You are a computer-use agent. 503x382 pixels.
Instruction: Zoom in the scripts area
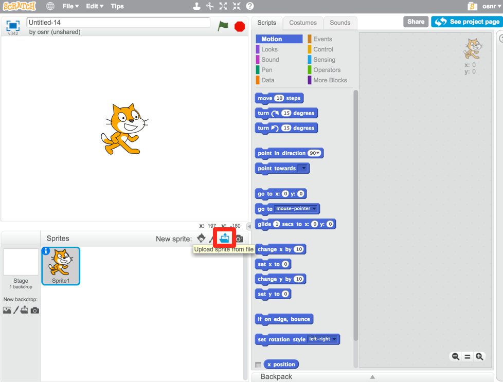(479, 356)
